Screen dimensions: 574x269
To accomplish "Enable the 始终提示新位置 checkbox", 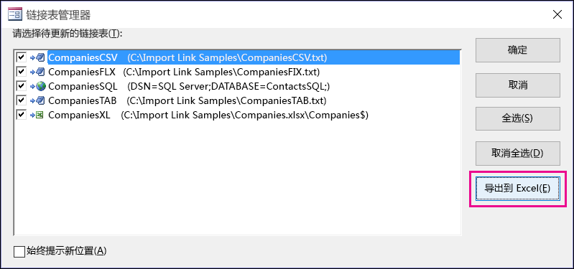I will pyautogui.click(x=19, y=252).
